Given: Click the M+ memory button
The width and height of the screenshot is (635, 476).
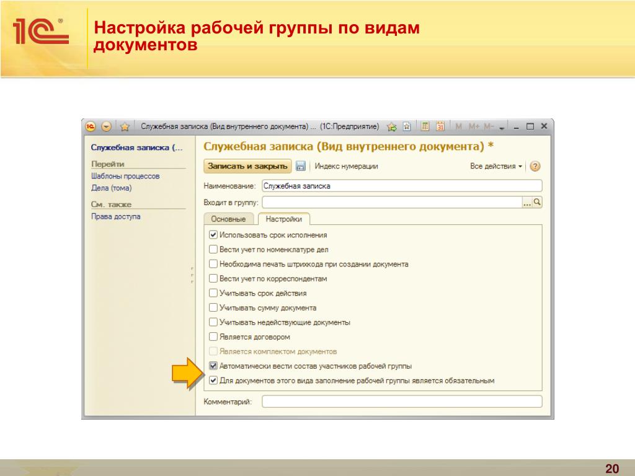Looking at the screenshot, I should point(474,126).
